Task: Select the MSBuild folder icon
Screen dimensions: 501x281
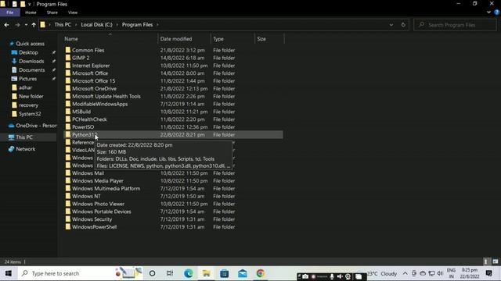Action: pyautogui.click(x=68, y=112)
